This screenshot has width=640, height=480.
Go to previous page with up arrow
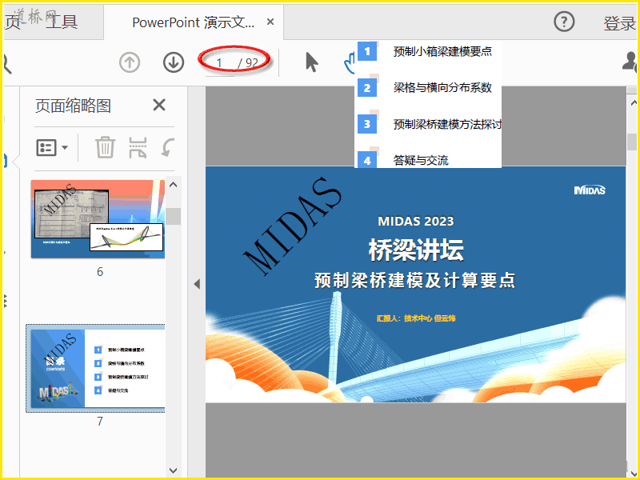(130, 63)
